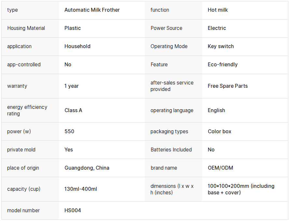The width and height of the screenshot is (290, 221).
Task: Select the 'Free Spare Parts' value
Action: click(x=228, y=86)
